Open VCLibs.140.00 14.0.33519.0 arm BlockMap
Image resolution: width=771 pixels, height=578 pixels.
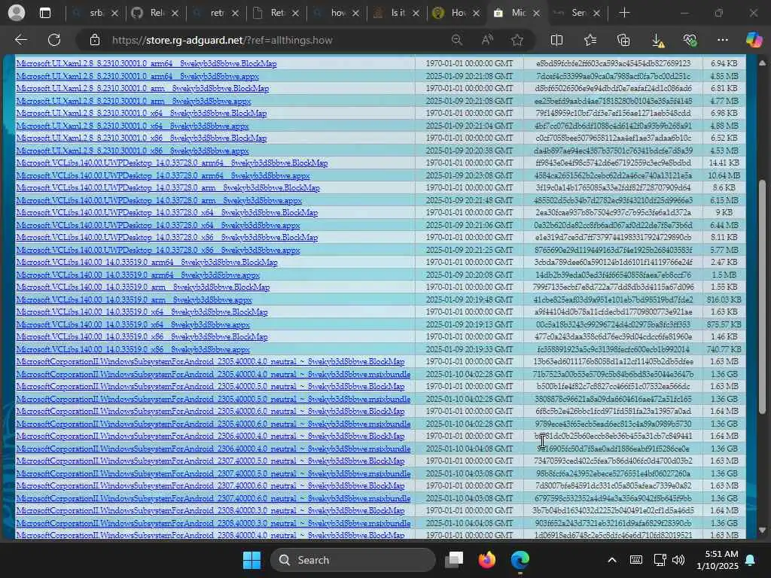tap(143, 287)
